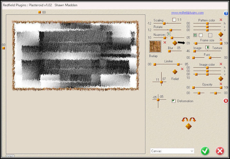Cancel with the large red X button
Viewport: 230px width, 159px height.
220,151
